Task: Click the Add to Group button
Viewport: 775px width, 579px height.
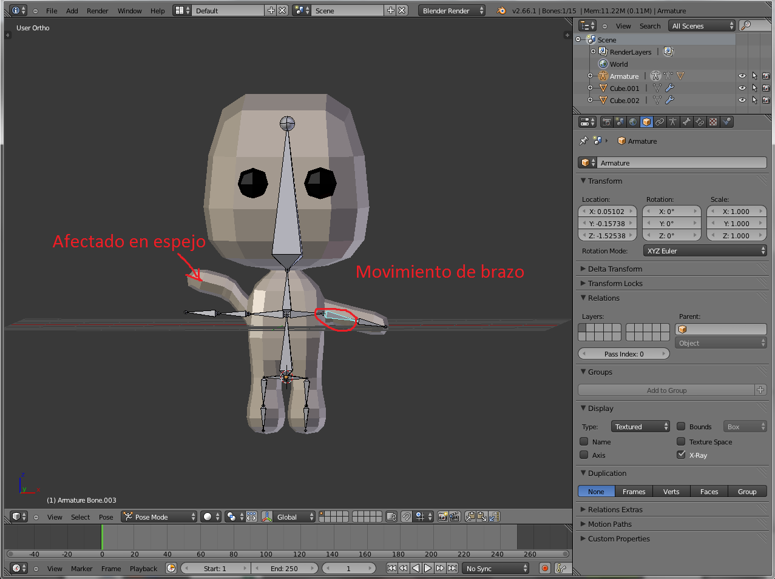Action: 666,390
